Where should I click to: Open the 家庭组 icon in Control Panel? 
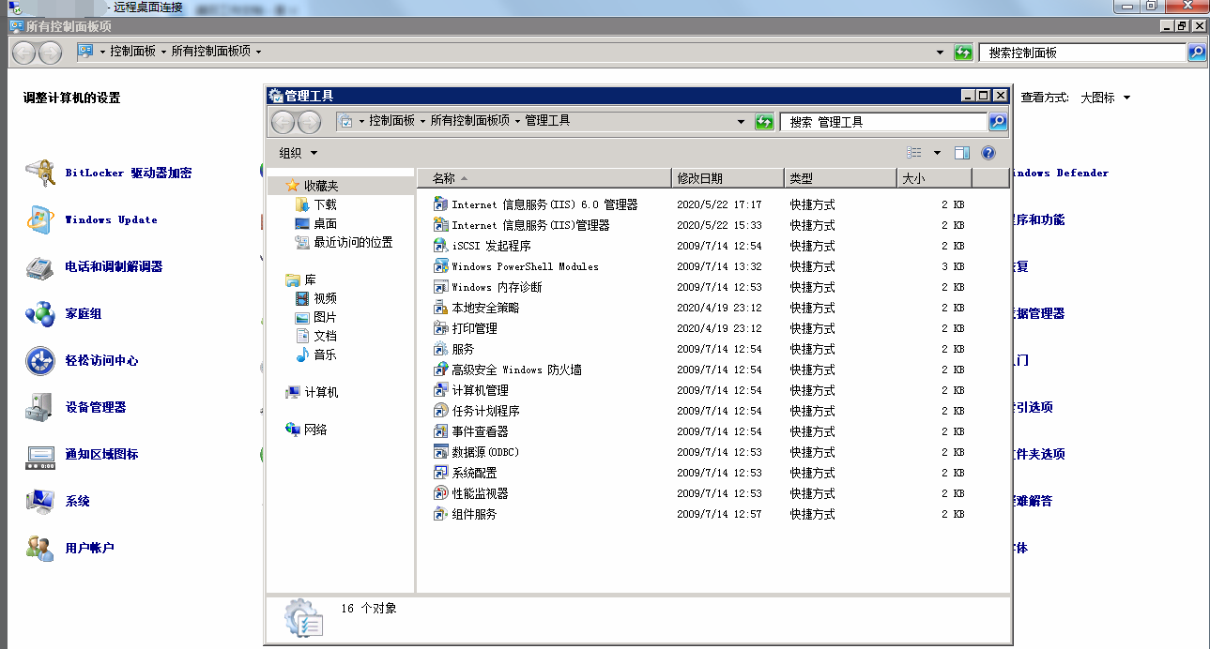(x=40, y=313)
